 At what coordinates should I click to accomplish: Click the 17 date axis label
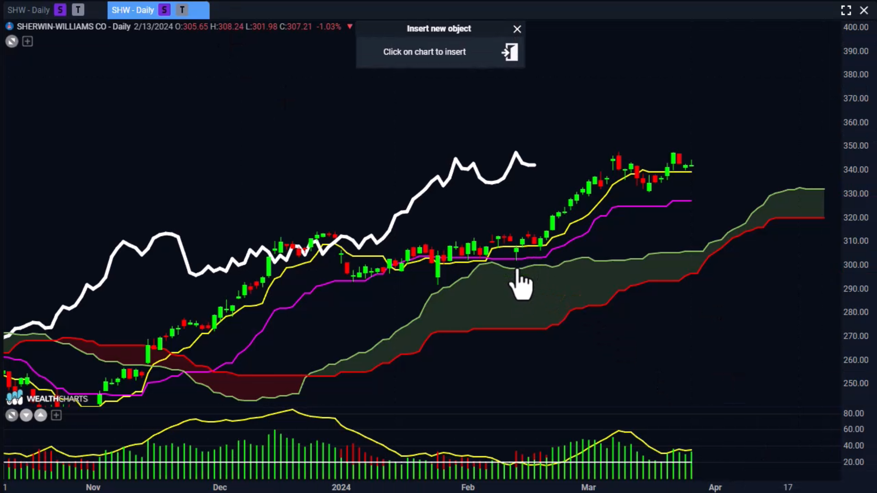click(x=788, y=487)
